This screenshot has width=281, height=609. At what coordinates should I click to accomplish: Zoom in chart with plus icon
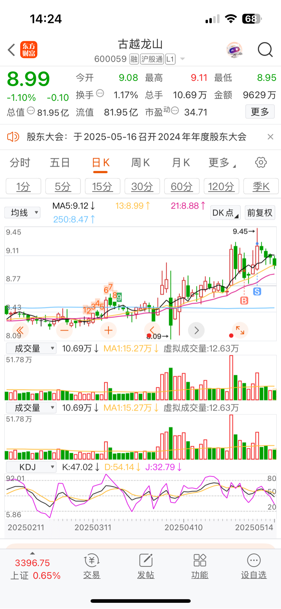(x=108, y=330)
